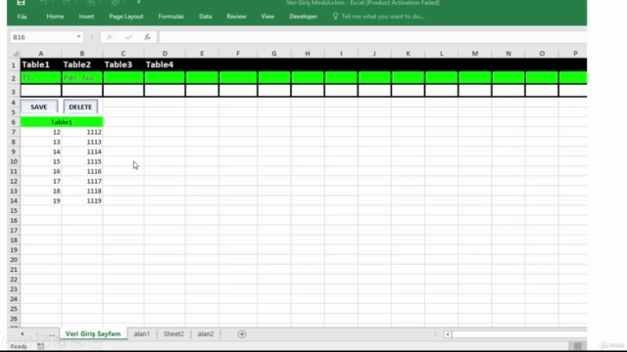Select column A header
The image size is (627, 352).
coord(41,53)
